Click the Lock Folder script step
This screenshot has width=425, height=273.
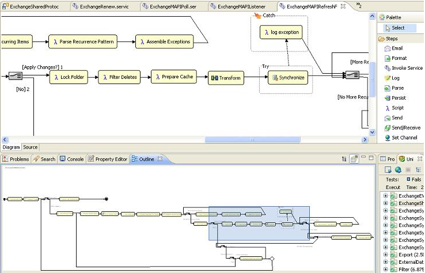tap(69, 77)
